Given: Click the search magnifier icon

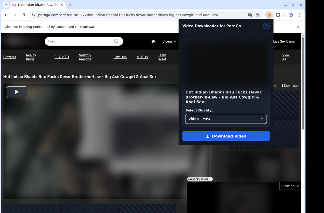Looking at the screenshot, I should [x=117, y=41].
